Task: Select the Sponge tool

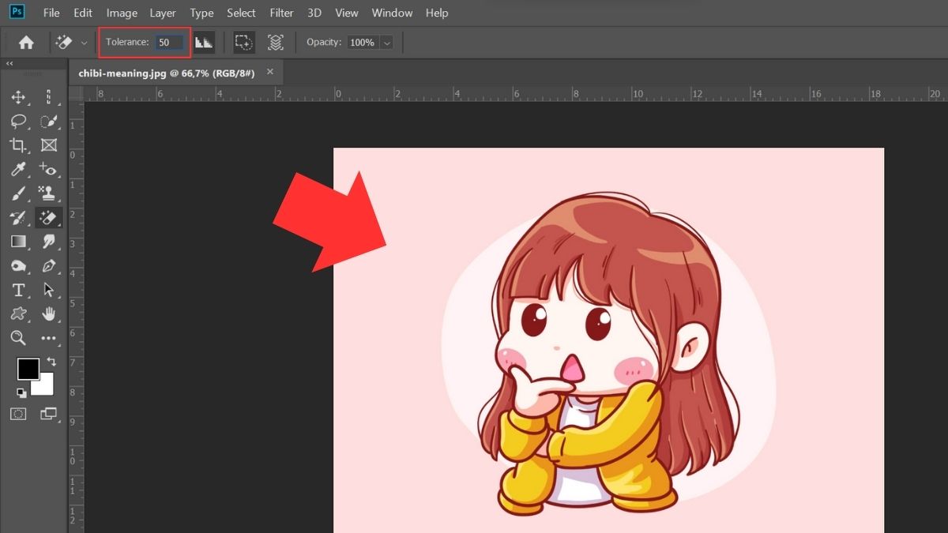Action: [17, 266]
